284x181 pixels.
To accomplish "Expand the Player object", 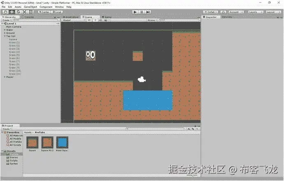I will point(5,77).
